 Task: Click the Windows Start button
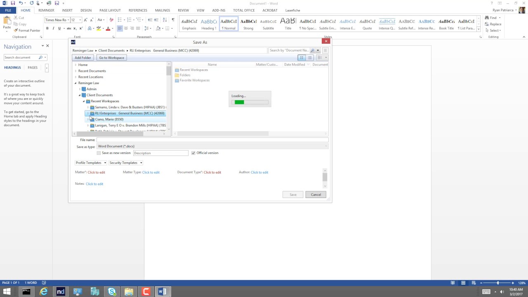tap(7, 292)
